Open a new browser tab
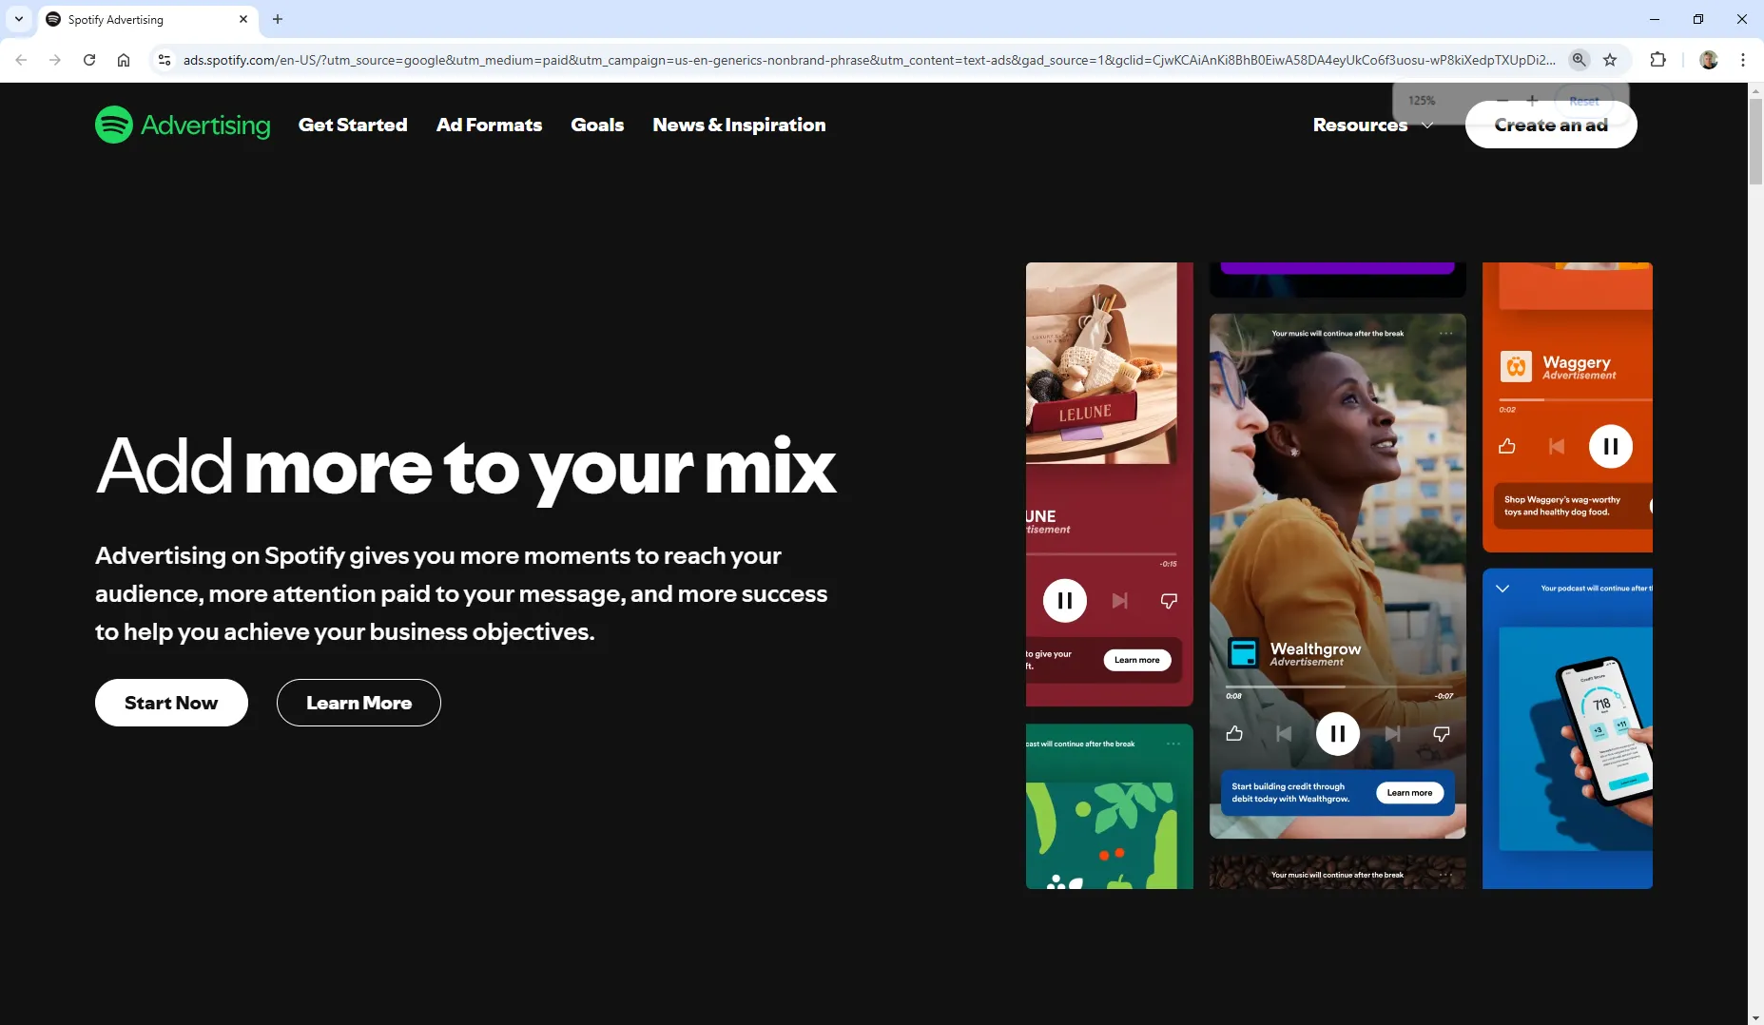This screenshot has width=1764, height=1025. (x=278, y=19)
